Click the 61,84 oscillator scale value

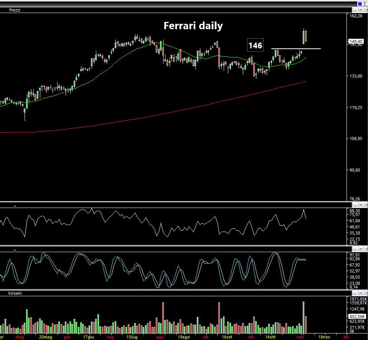pyautogui.click(x=355, y=221)
